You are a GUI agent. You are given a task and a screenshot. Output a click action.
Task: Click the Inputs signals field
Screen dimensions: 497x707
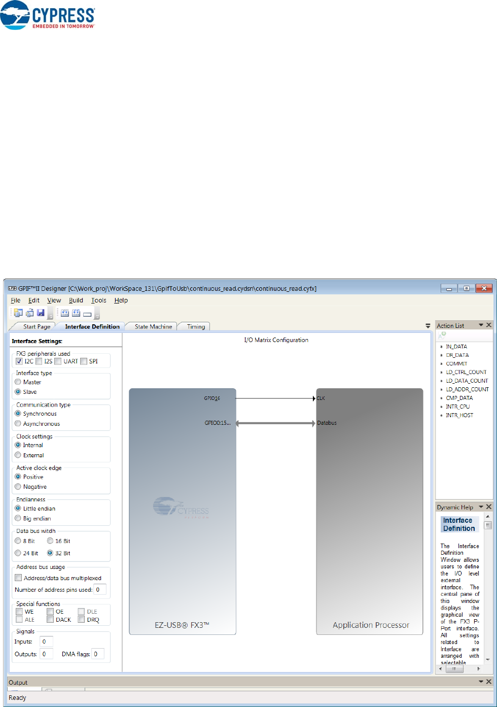tap(47, 642)
